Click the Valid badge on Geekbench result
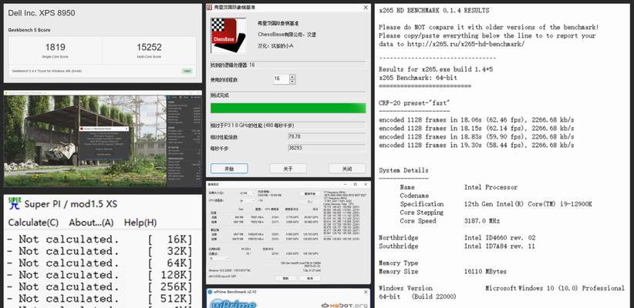This screenshot has height=308, width=634. tap(187, 71)
